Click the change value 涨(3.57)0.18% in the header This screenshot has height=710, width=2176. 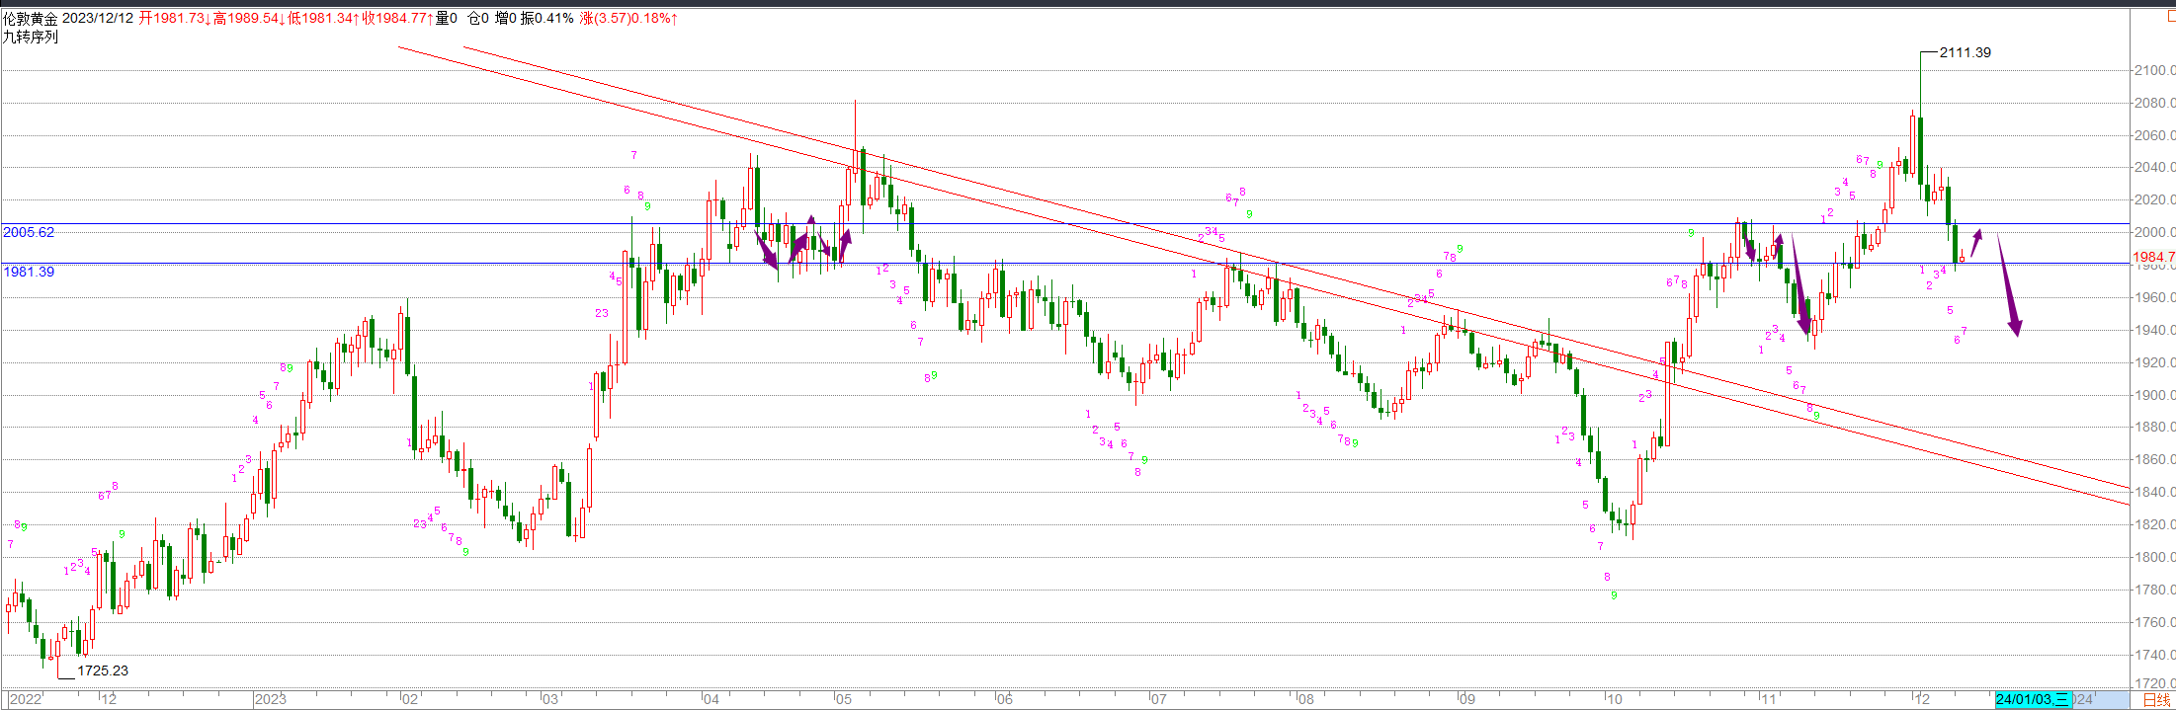pyautogui.click(x=627, y=18)
